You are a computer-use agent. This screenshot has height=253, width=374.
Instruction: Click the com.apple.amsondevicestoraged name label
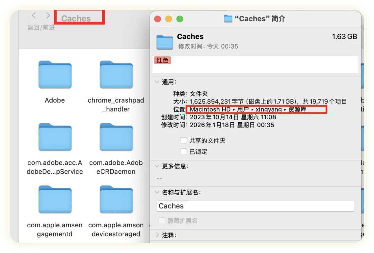point(116,229)
